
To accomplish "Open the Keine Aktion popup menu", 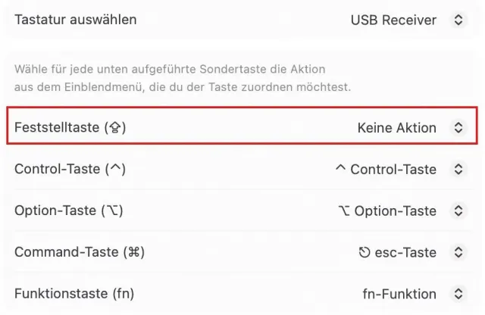I will tap(396, 128).
